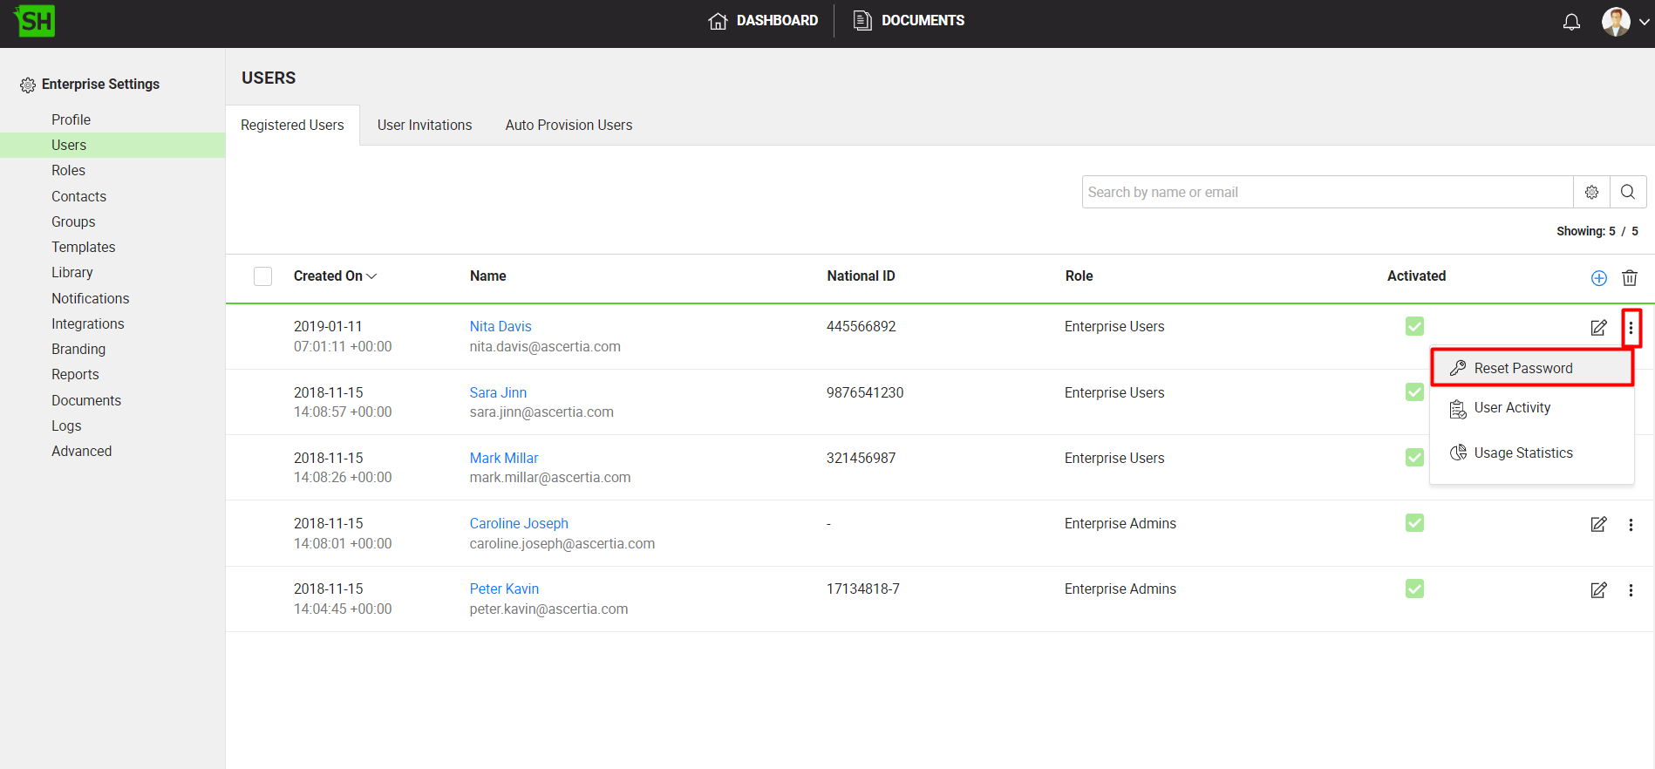
Task: Toggle Nita Davis activated checkbox
Action: pyautogui.click(x=1414, y=326)
